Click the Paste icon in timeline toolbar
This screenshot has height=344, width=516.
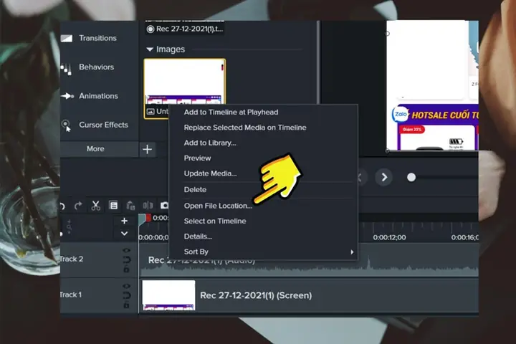[x=130, y=206]
